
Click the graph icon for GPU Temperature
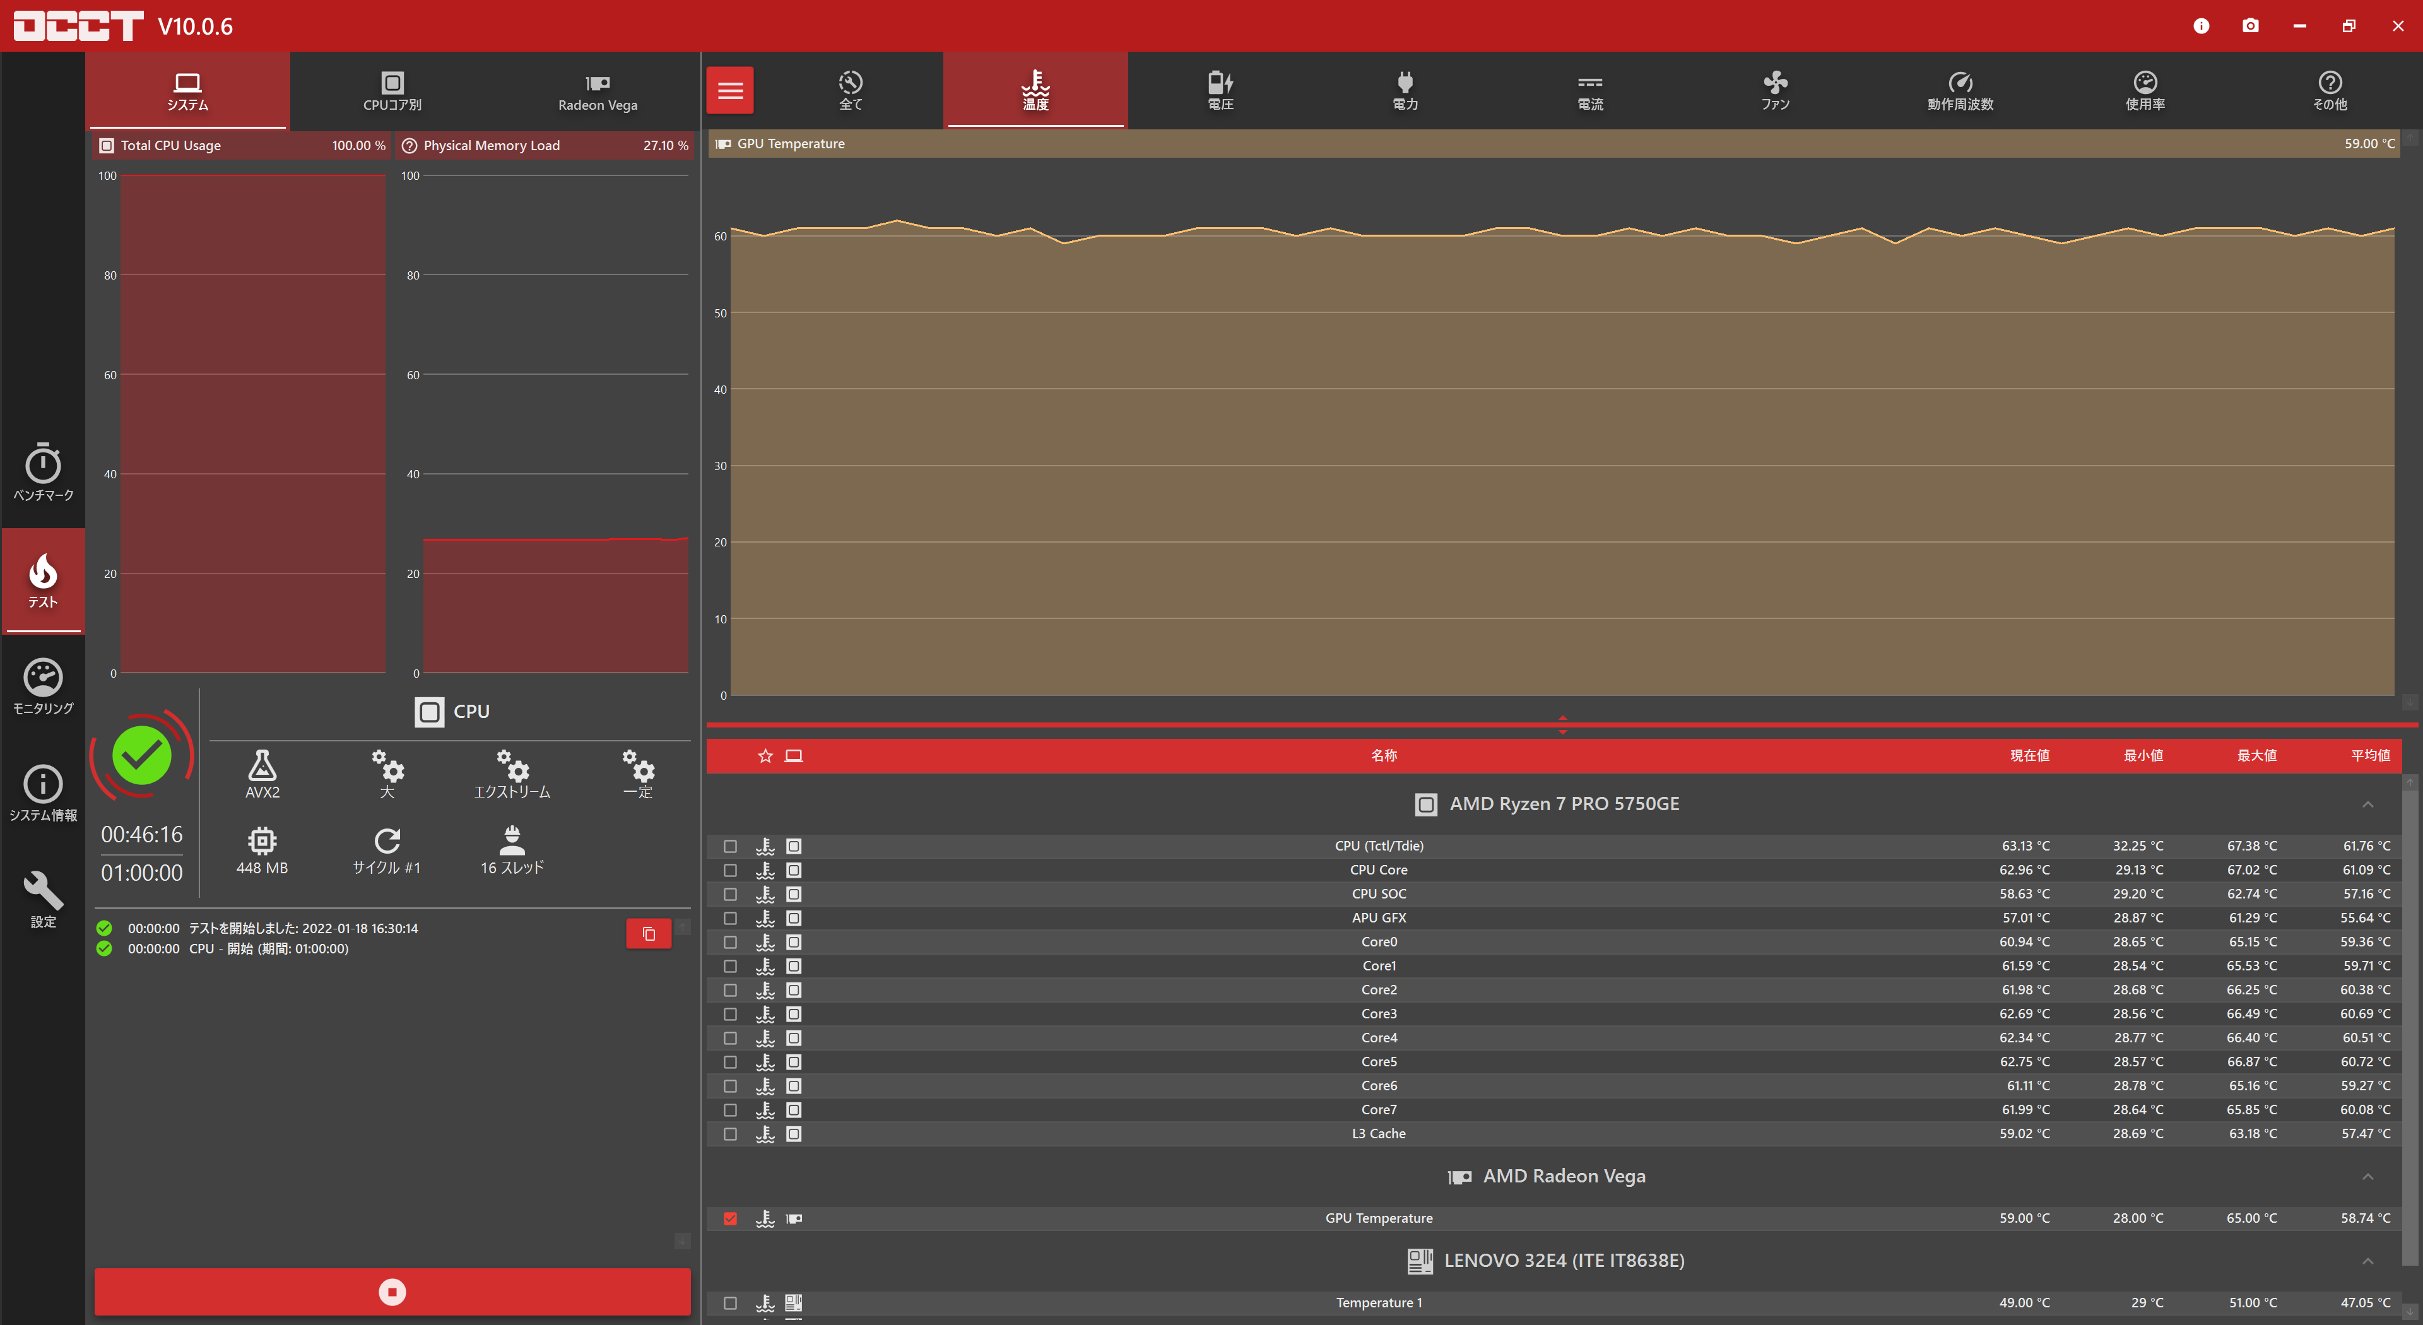click(x=765, y=1218)
